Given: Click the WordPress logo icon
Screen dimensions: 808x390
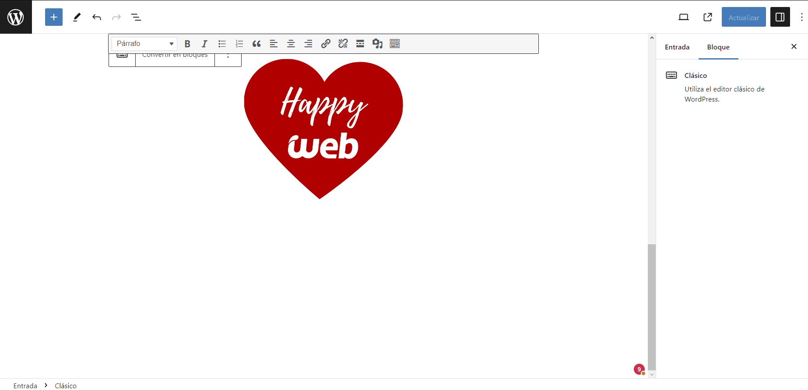Looking at the screenshot, I should click(16, 17).
